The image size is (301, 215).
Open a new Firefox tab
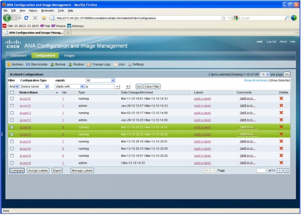point(68,33)
